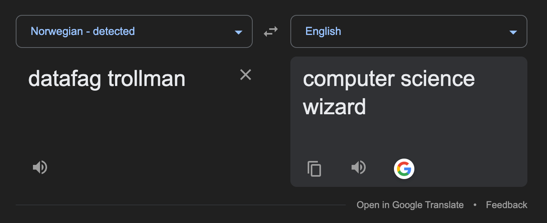Listen to the Norwegian source text
This screenshot has width=547, height=223.
pyautogui.click(x=40, y=168)
